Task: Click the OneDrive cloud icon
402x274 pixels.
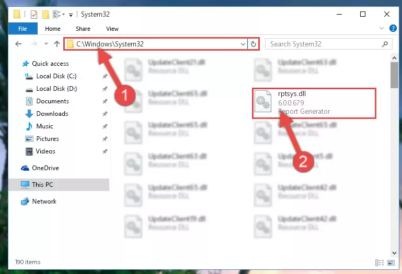Action: point(25,168)
